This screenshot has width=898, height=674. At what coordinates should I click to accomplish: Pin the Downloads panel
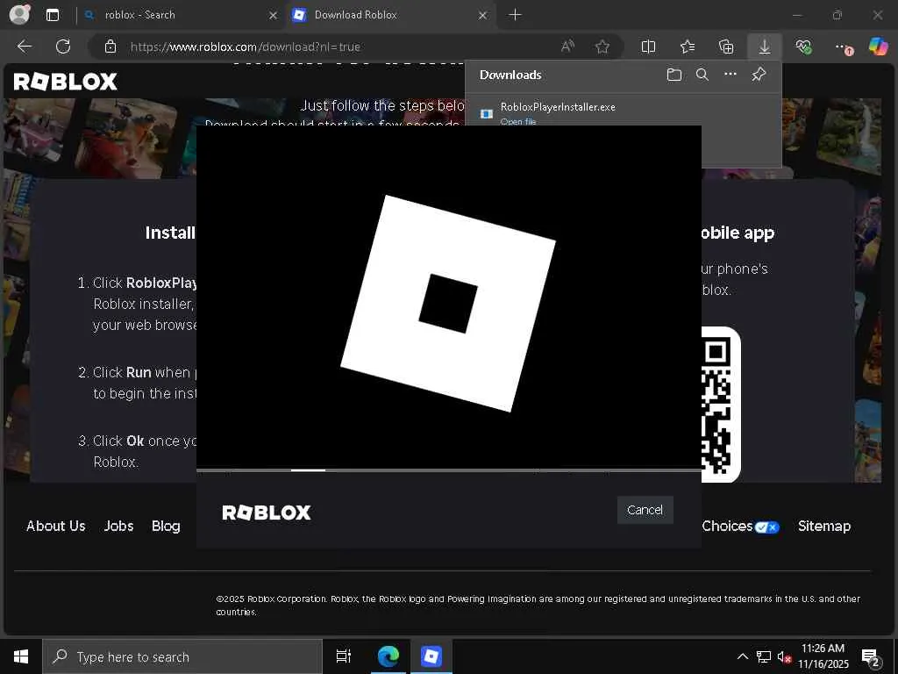coord(759,75)
